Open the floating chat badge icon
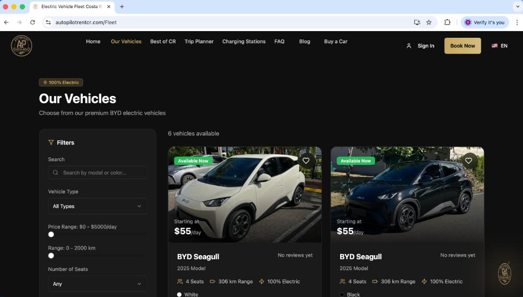 (504, 274)
